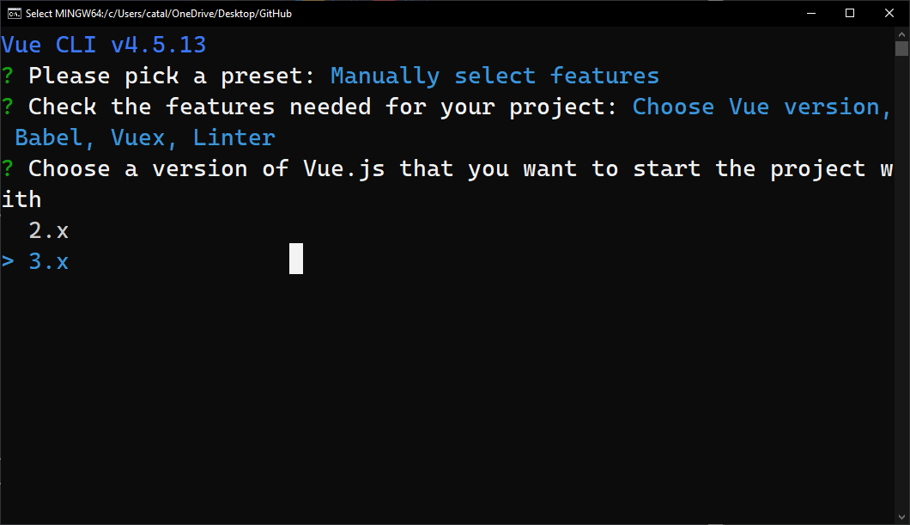The image size is (910, 525).
Task: Click the "Manually select features" preset answer
Action: click(x=494, y=76)
